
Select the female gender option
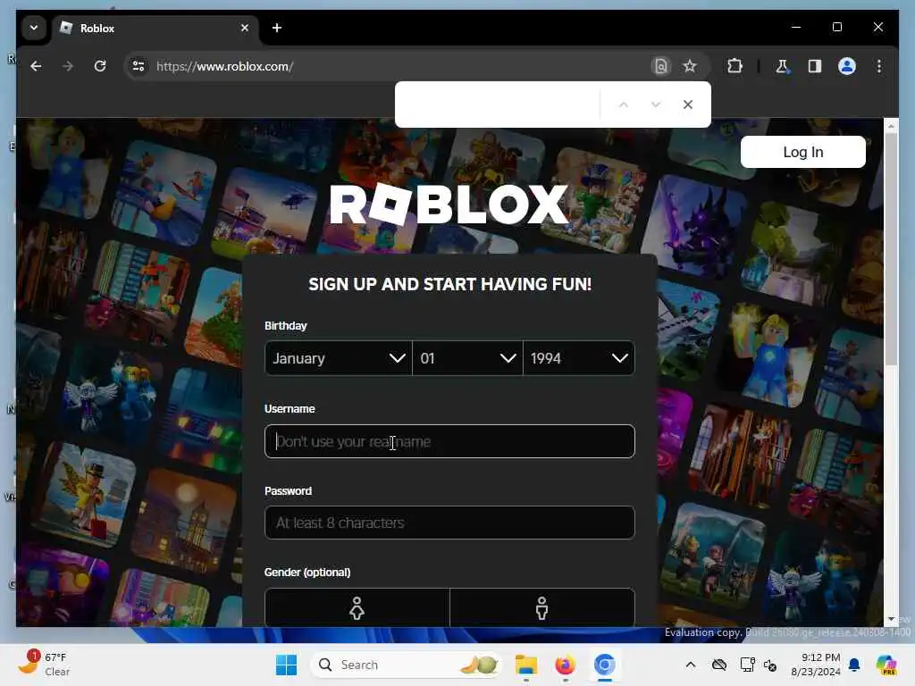coord(357,608)
